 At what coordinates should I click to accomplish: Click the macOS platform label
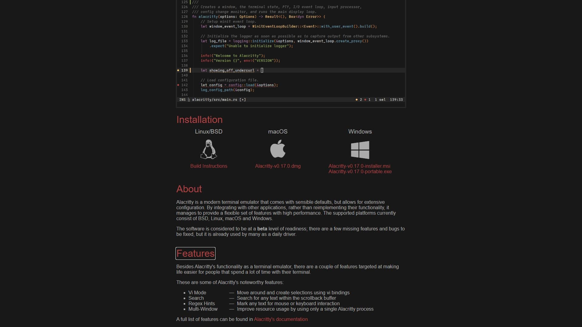(x=278, y=131)
